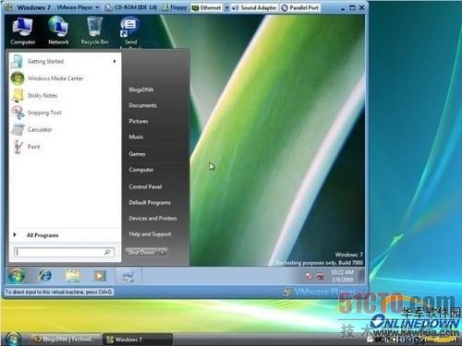Viewport: 462px width, 346px height.
Task: Click the Windows 7 Start orb
Action: pos(16,275)
